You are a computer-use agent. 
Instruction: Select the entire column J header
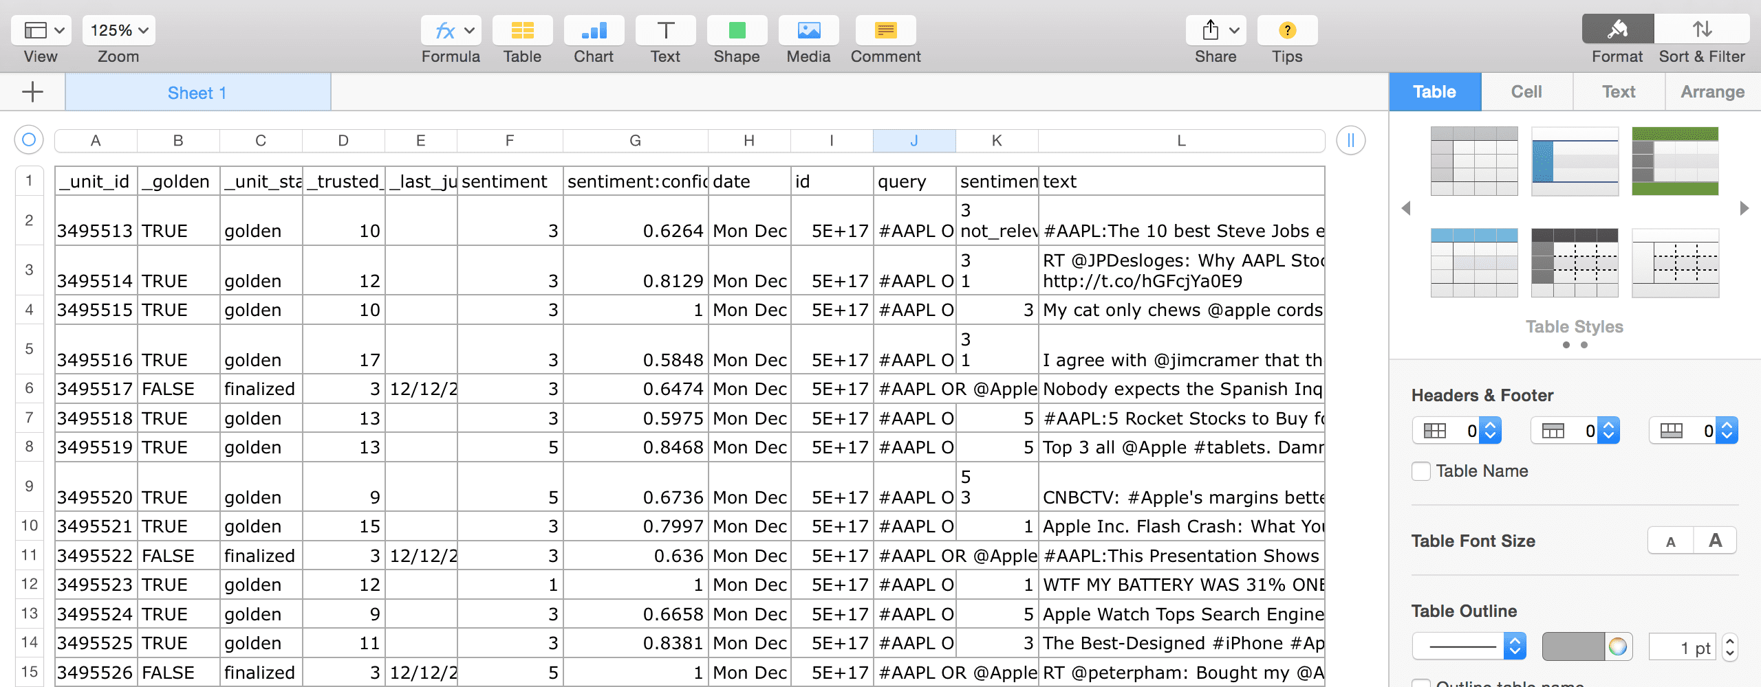pyautogui.click(x=914, y=140)
